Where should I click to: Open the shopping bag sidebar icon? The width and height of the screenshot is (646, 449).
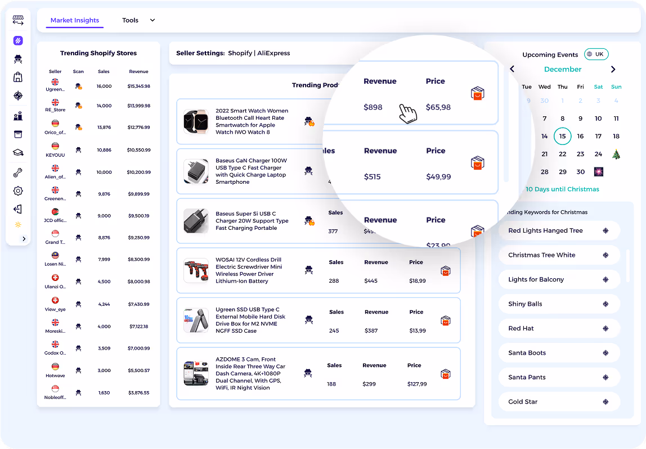pyautogui.click(x=18, y=77)
